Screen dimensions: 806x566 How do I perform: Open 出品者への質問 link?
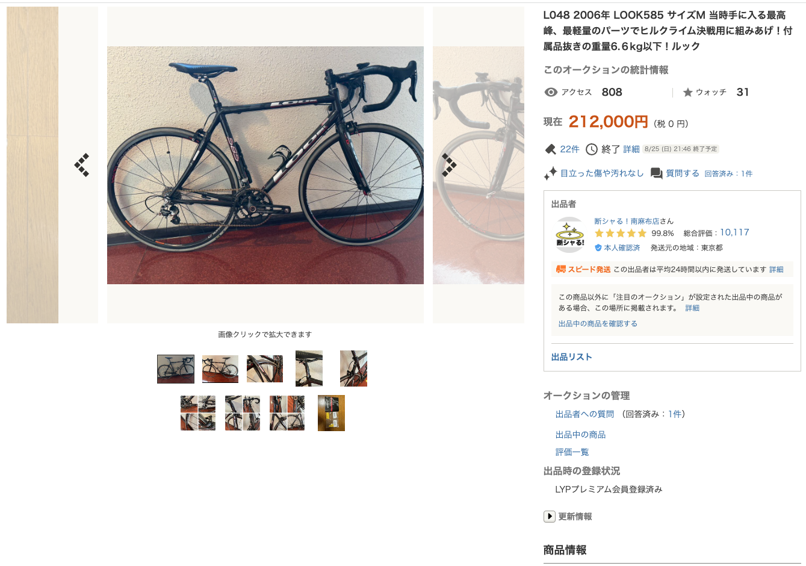584,414
